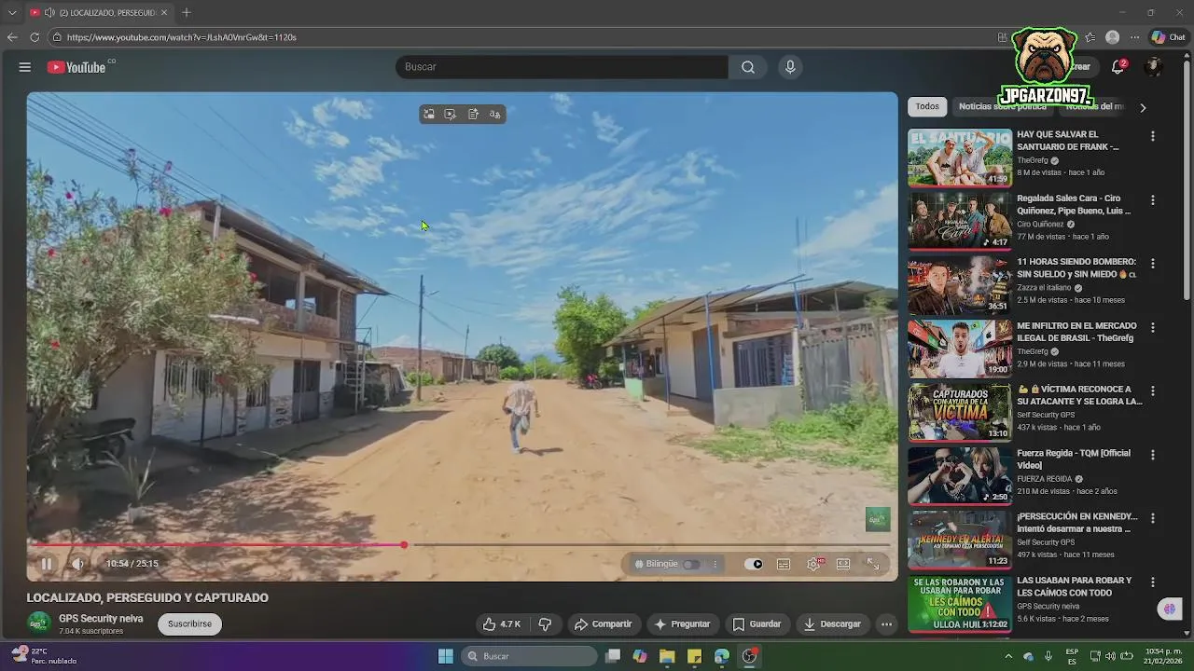Open options for 'PERSECUCIÓN EN KENNEDY' video

[x=1152, y=518]
